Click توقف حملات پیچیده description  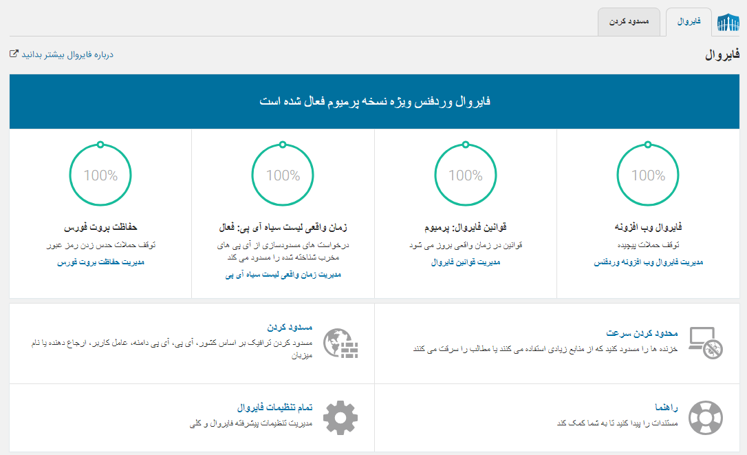coord(648,245)
